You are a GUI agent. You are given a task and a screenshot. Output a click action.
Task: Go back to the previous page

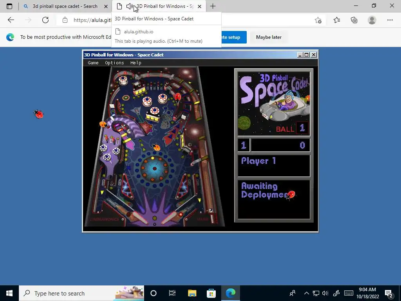click(11, 20)
